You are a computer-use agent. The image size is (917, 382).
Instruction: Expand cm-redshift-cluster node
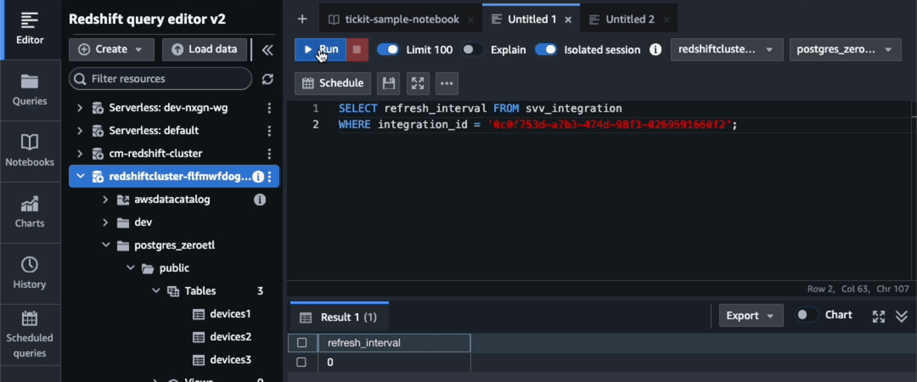point(80,154)
